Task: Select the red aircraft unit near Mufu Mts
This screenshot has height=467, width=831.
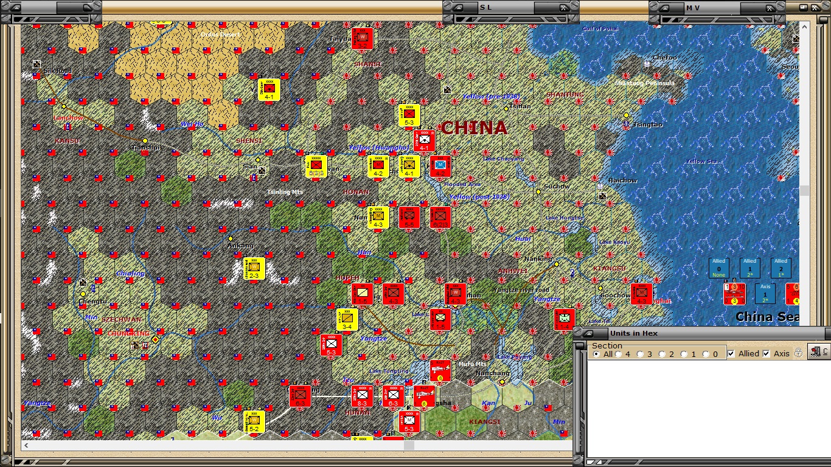Action: pyautogui.click(x=440, y=371)
